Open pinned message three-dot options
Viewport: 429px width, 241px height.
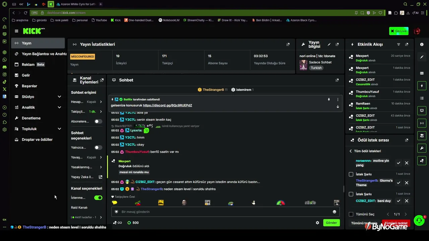pos(338,99)
